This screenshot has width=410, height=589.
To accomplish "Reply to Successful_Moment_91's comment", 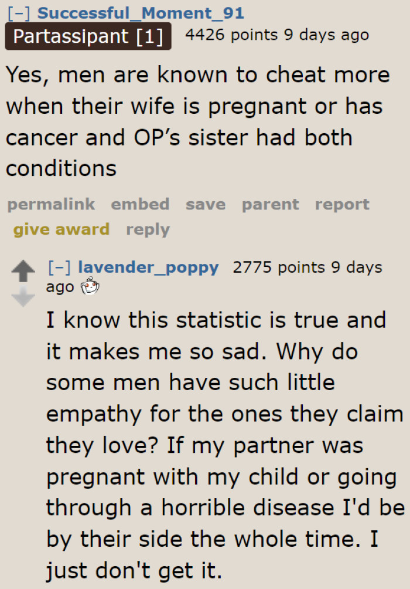I will (148, 230).
